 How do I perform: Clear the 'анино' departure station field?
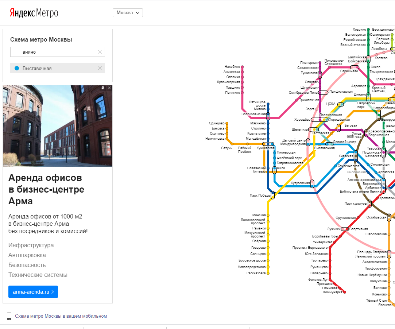click(x=100, y=52)
